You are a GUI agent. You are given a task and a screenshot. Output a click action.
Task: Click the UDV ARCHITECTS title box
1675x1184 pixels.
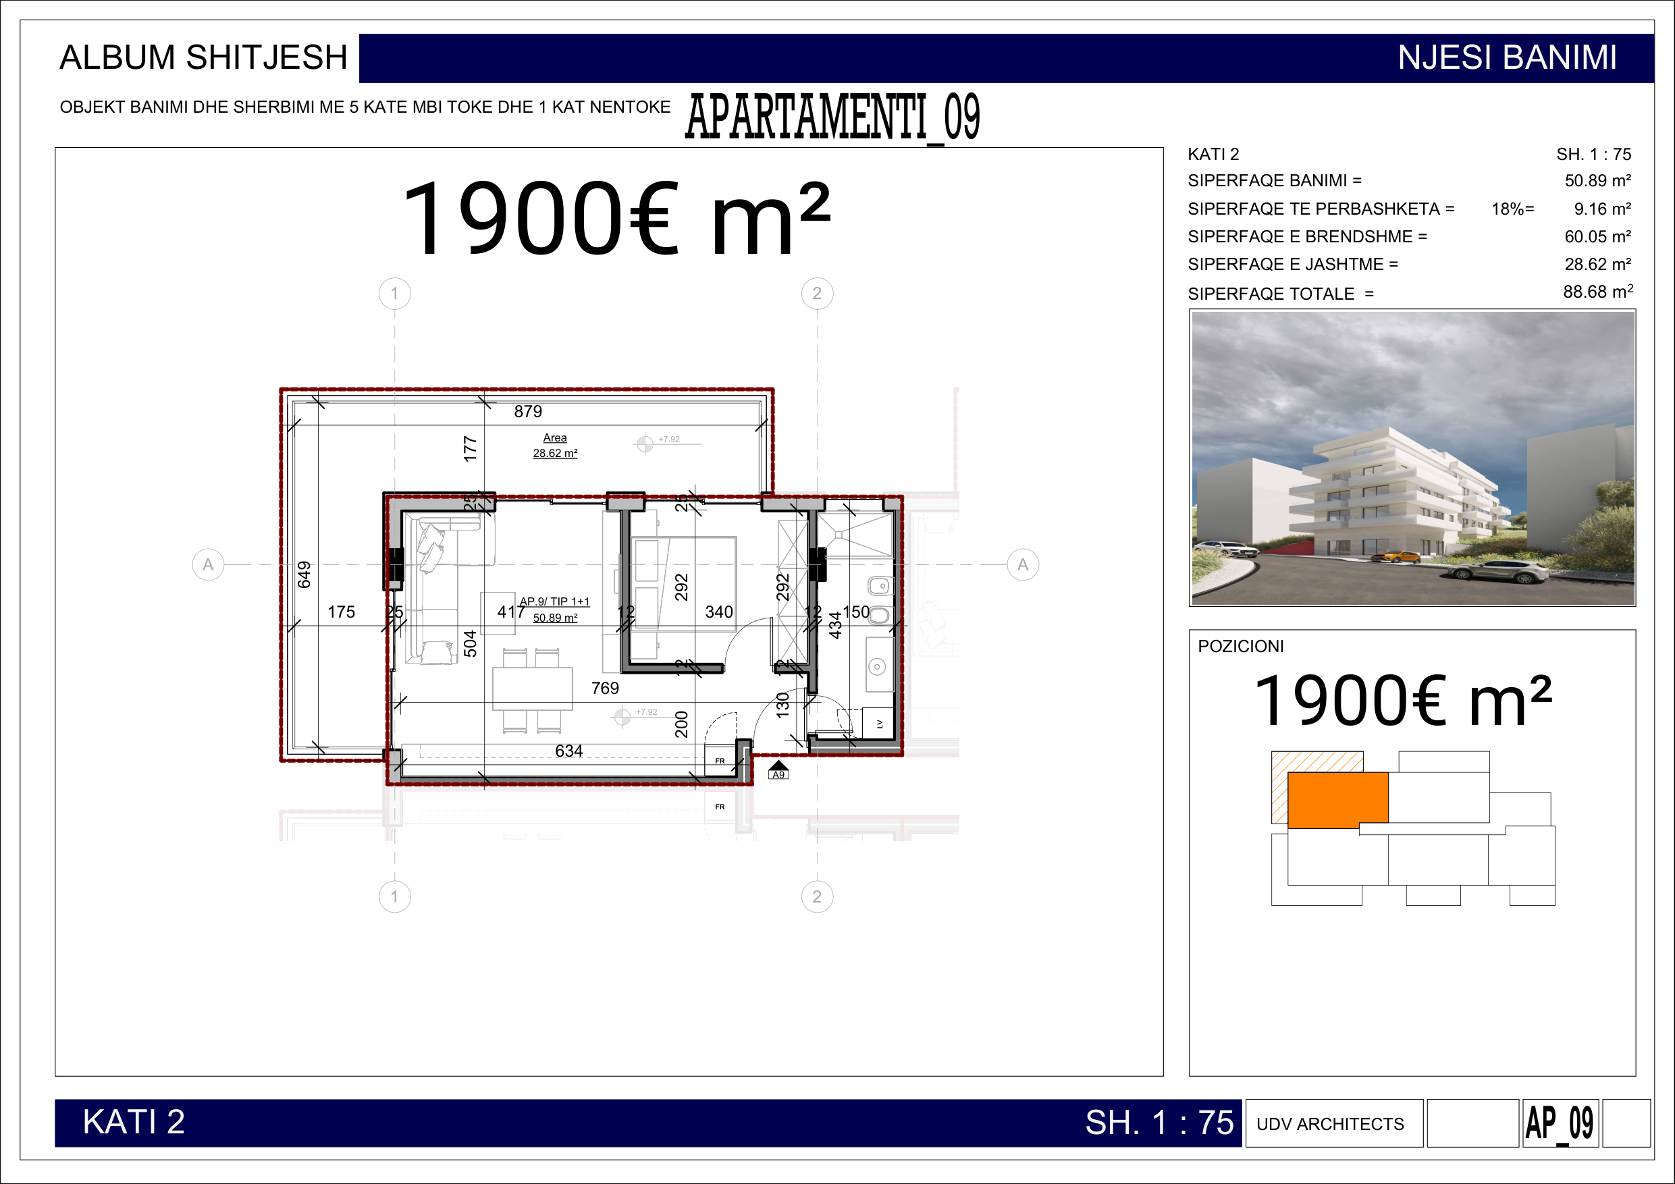tap(1333, 1123)
